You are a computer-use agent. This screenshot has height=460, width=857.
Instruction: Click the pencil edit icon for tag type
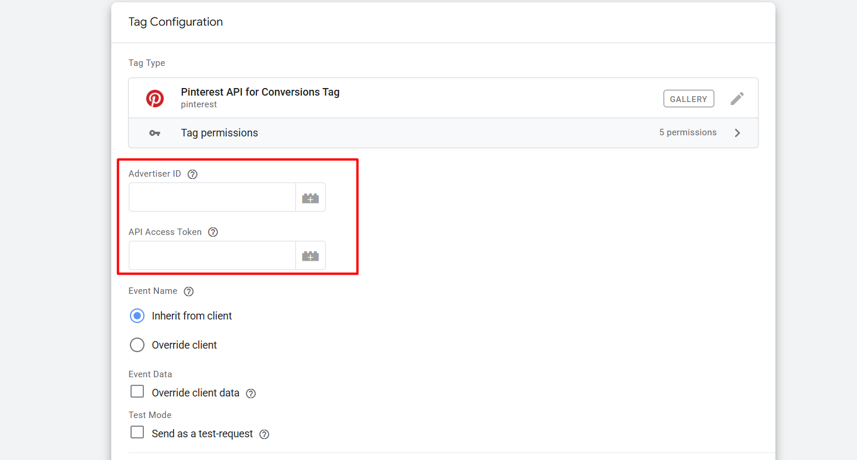(737, 99)
